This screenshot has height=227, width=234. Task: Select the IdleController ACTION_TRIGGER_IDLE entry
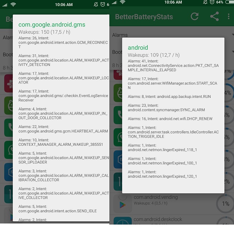pyautogui.click(x=173, y=132)
